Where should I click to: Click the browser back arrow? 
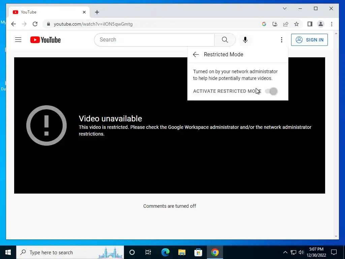(x=13, y=24)
